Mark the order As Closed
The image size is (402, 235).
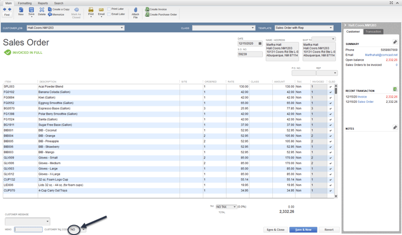pyautogui.click(x=76, y=13)
